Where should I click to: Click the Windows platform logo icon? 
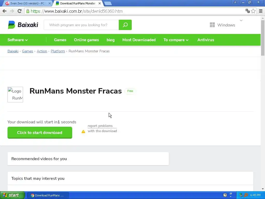tap(212, 25)
